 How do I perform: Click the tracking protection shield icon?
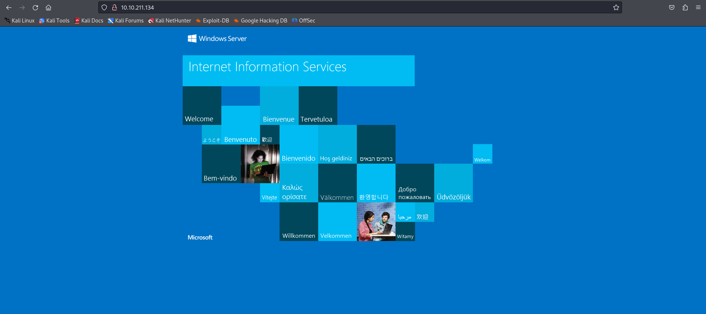104,7
